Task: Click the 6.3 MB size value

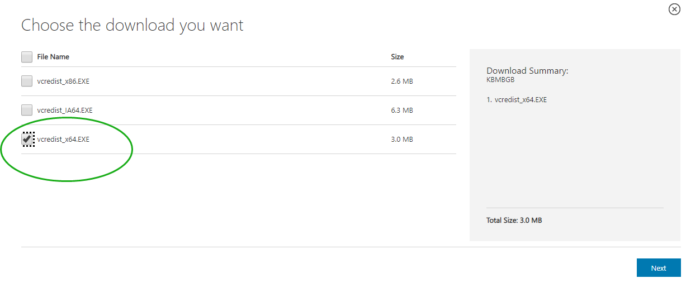Action: pyautogui.click(x=402, y=111)
